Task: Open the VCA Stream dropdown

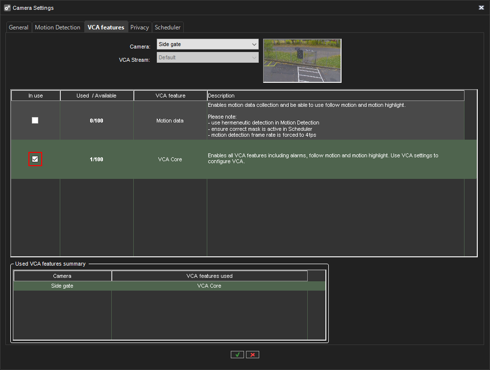Action: click(x=207, y=57)
